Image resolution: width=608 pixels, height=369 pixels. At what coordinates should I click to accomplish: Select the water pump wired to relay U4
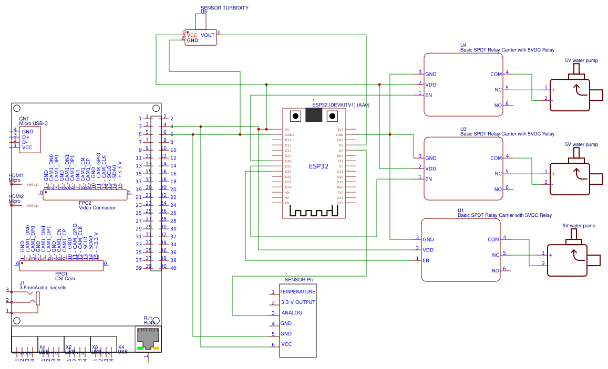pyautogui.click(x=576, y=89)
